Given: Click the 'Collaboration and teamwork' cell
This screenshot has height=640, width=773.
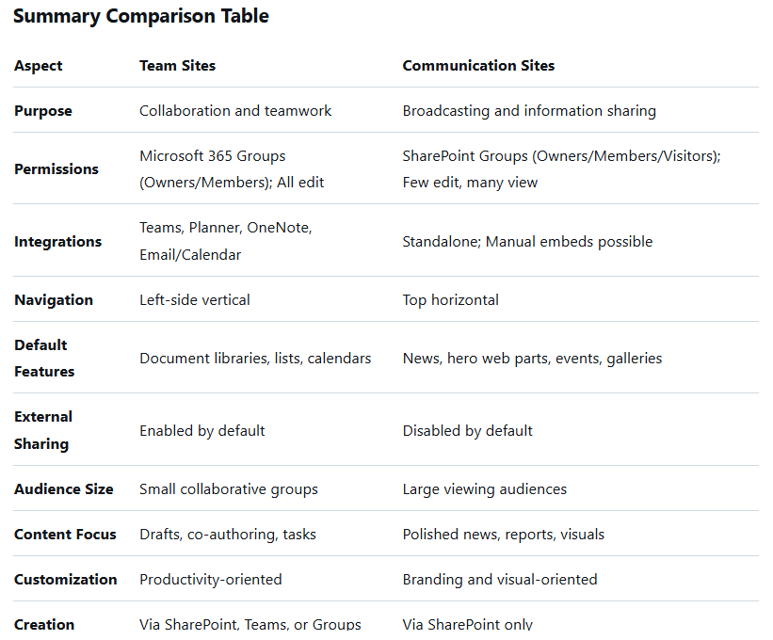Looking at the screenshot, I should click(x=235, y=111).
